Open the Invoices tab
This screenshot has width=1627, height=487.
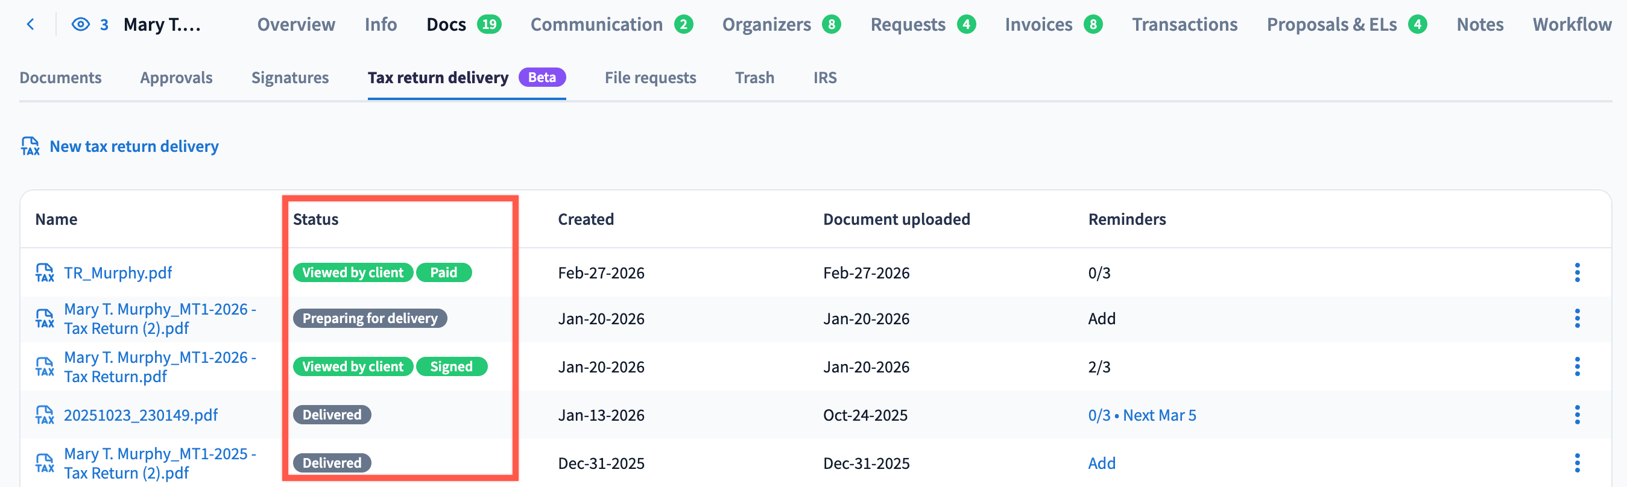(1038, 25)
